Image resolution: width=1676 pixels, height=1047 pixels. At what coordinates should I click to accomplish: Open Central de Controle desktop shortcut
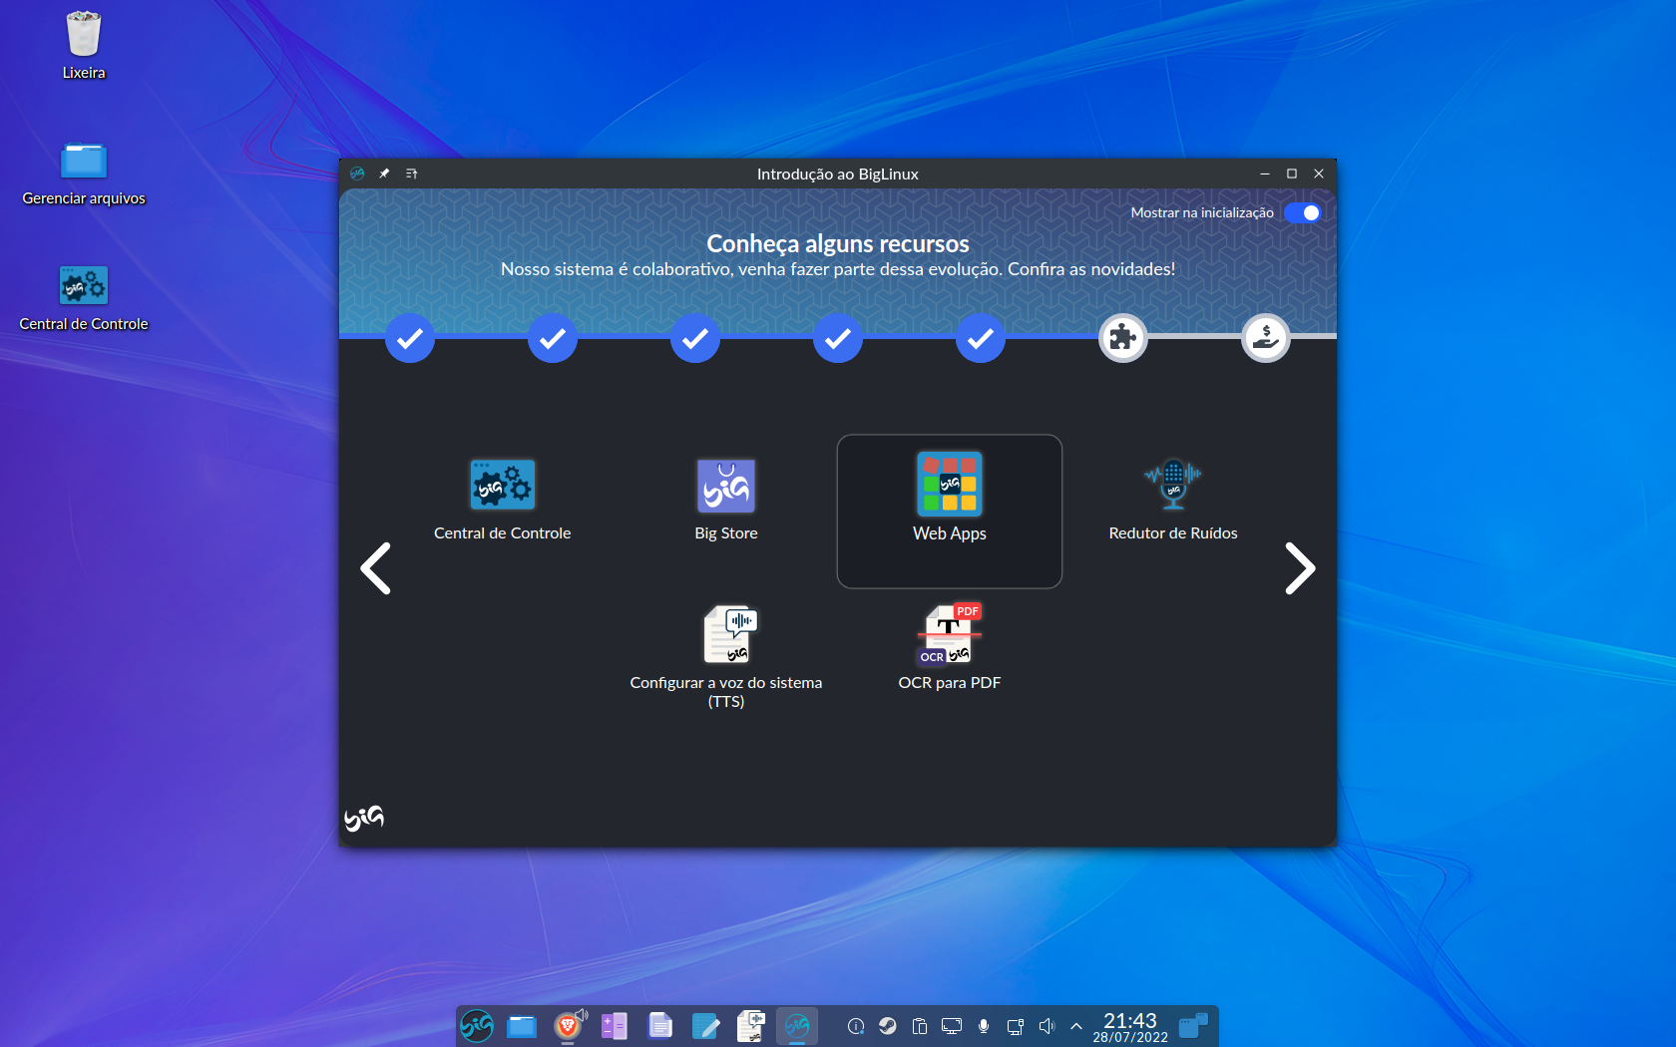coord(84,297)
